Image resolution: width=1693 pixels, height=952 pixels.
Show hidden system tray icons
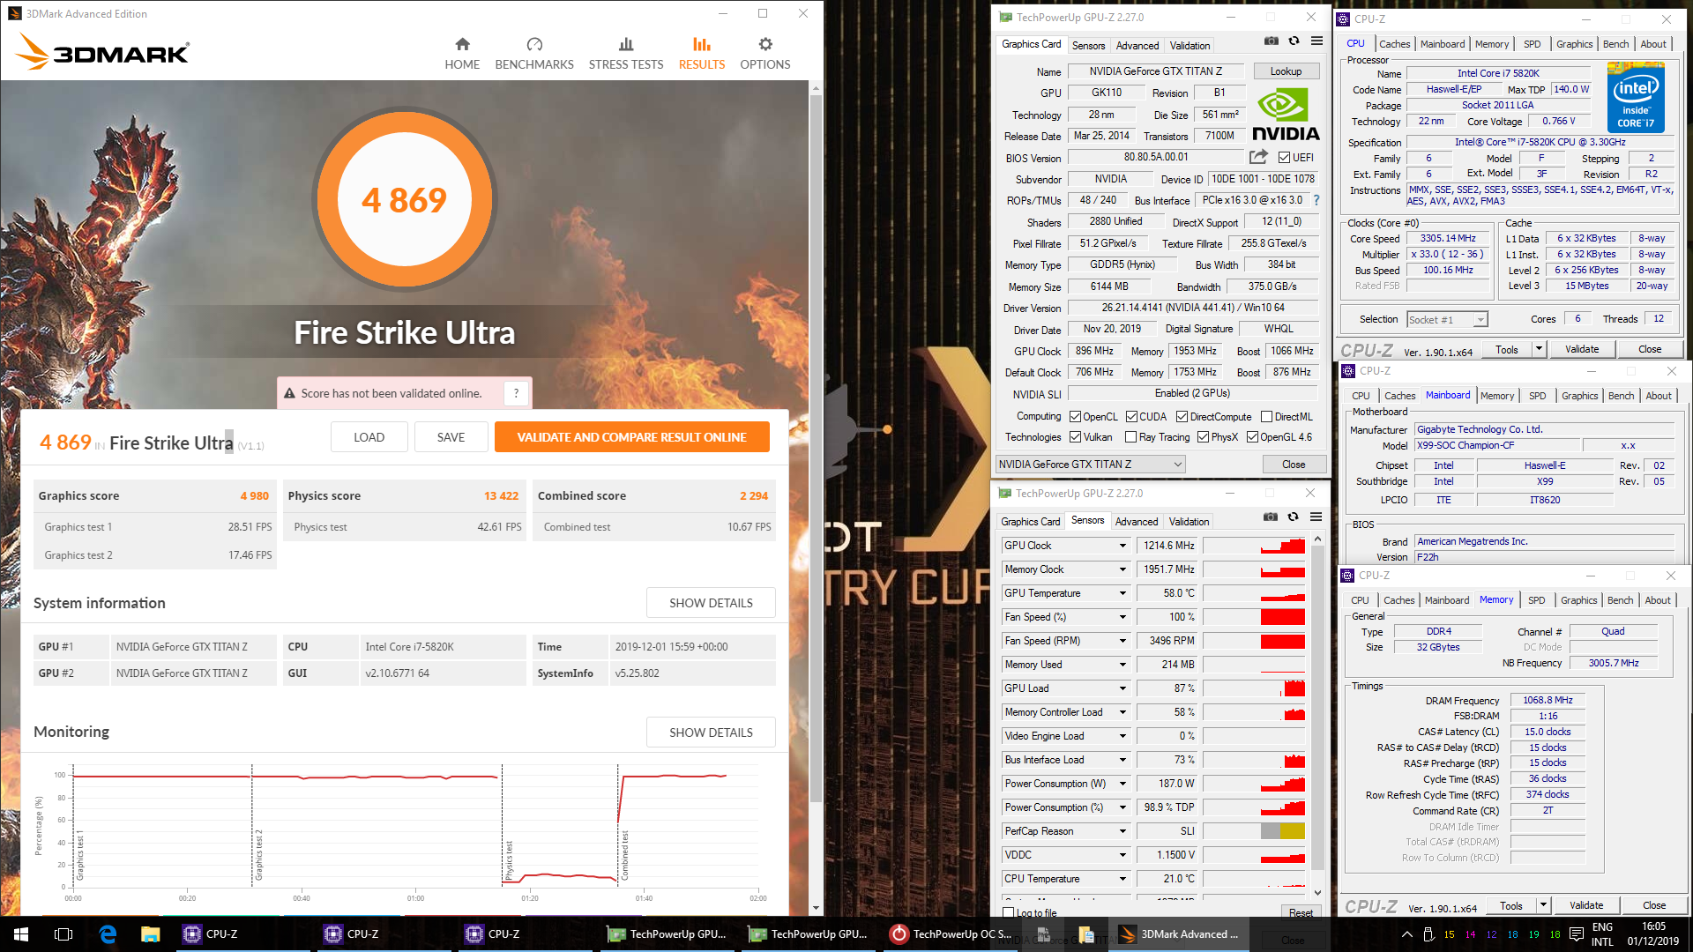point(1406,934)
